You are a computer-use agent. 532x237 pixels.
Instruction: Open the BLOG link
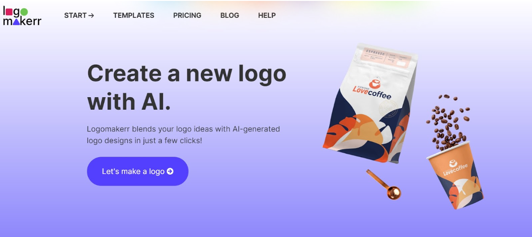coord(230,15)
